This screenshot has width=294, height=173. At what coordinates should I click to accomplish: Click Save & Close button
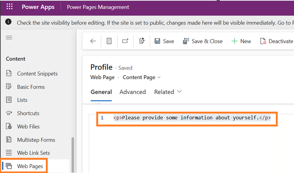pyautogui.click(x=203, y=41)
